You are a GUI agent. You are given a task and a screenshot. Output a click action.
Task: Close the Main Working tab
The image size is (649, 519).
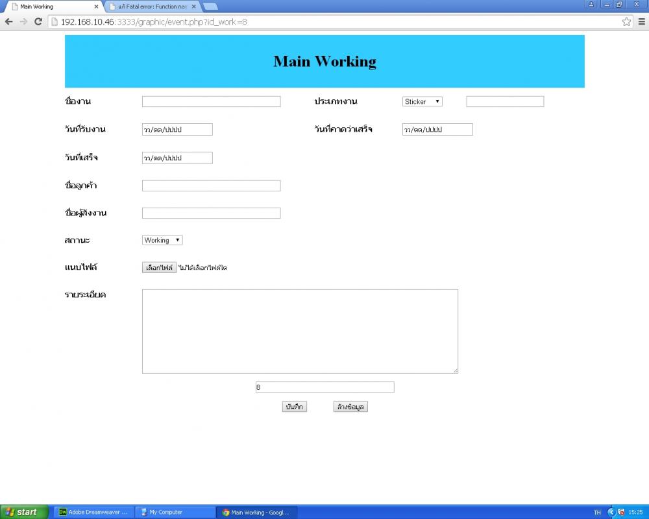pos(96,6)
